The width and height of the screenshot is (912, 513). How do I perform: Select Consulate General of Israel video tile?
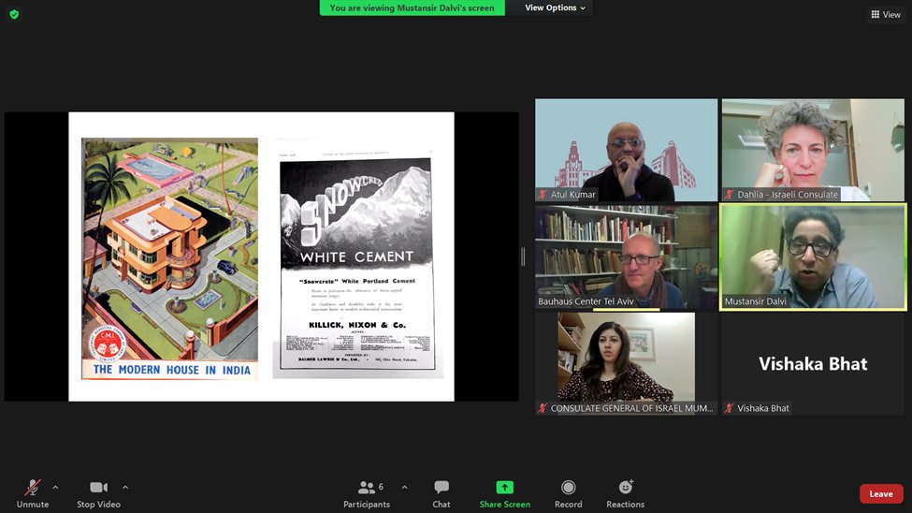point(626,363)
